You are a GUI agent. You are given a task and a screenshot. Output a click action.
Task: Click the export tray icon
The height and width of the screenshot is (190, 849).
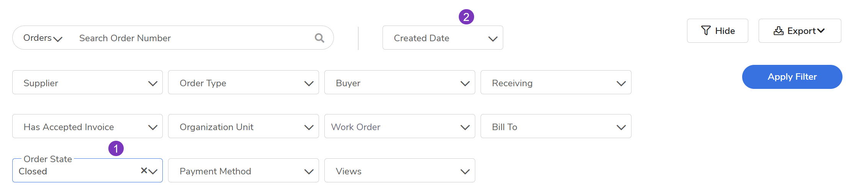(x=778, y=31)
